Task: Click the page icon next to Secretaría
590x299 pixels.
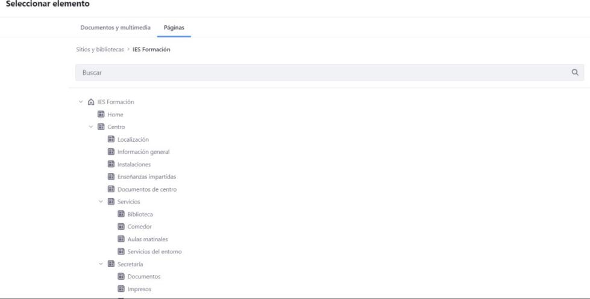Action: pyautogui.click(x=111, y=264)
